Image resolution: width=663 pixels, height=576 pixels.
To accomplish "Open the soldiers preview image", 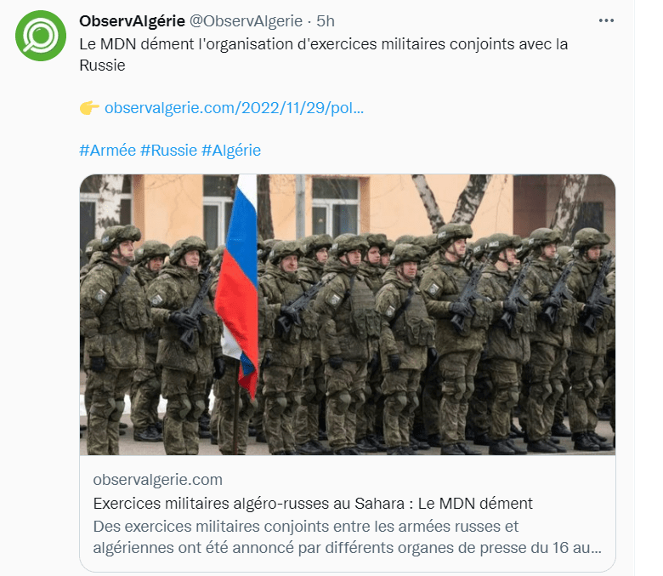I will tap(347, 315).
